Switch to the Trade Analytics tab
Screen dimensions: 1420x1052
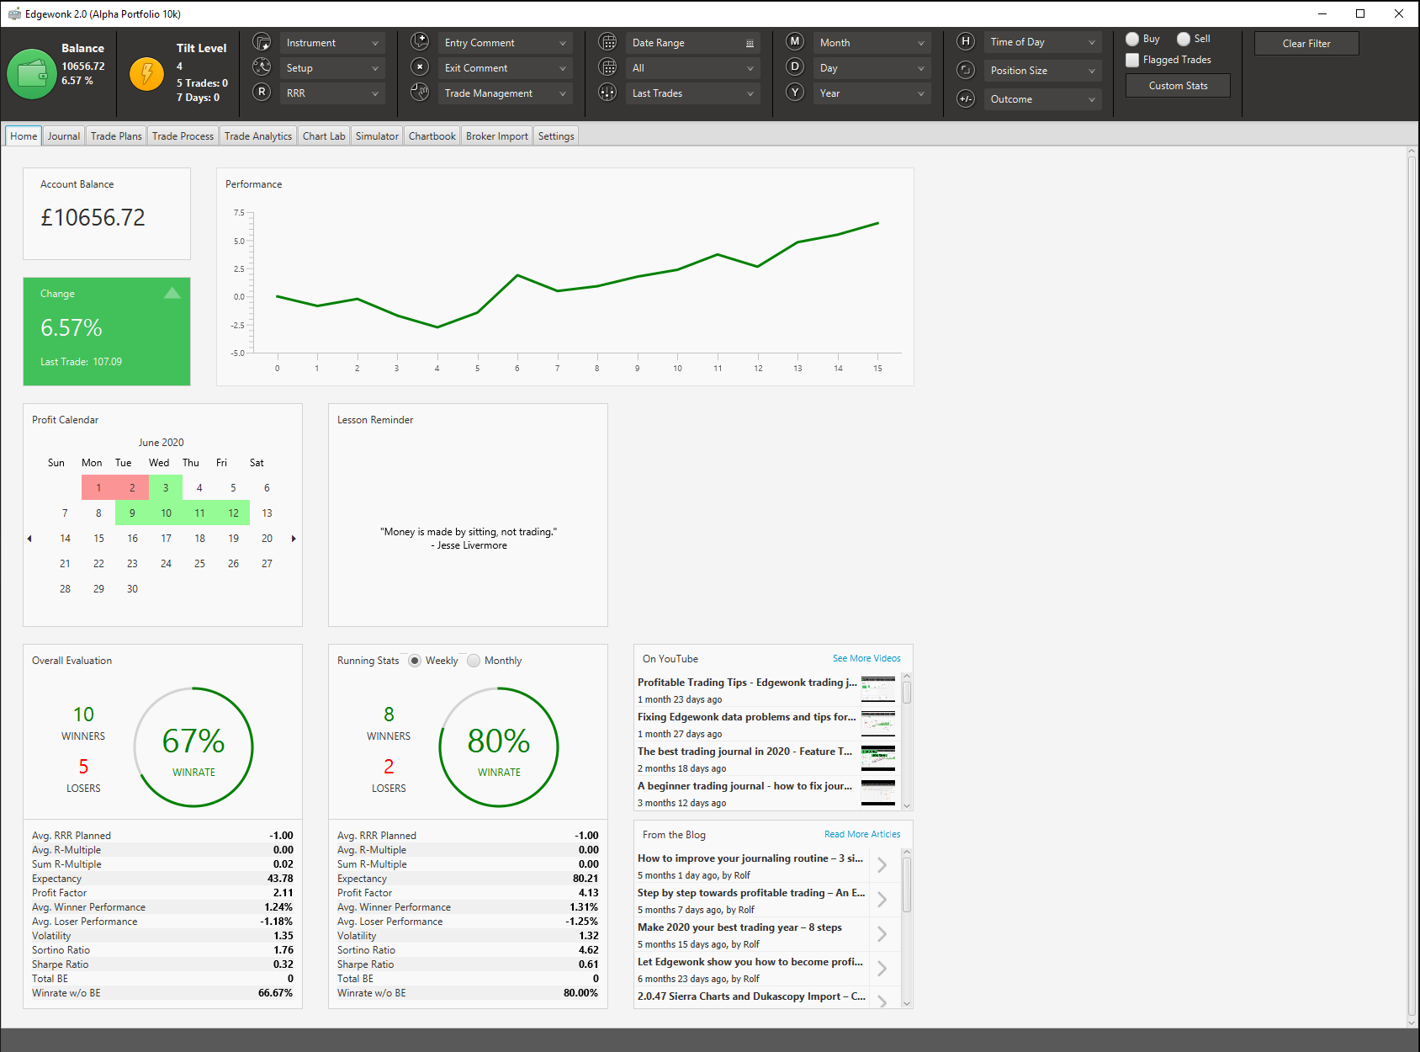(258, 136)
